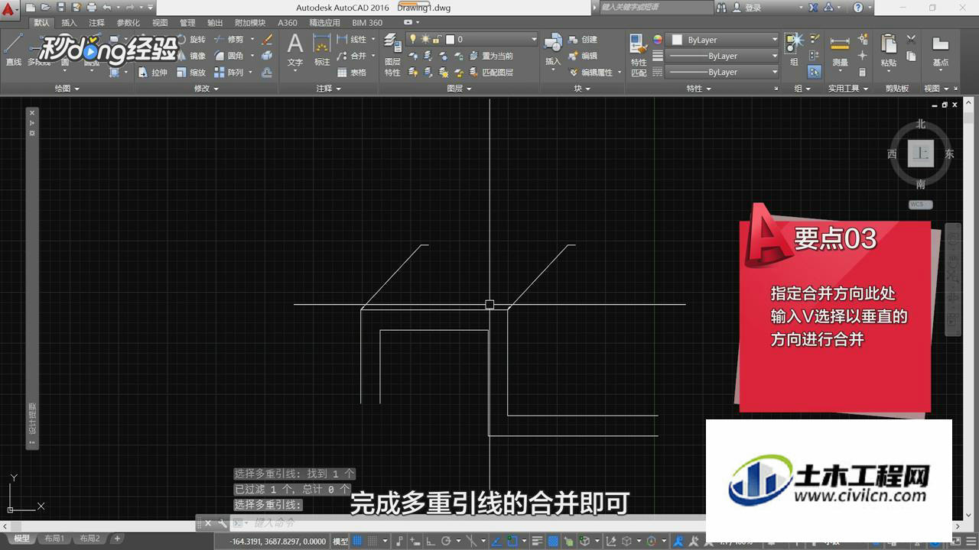Viewport: 979px width, 550px height.
Task: Add a new layout with the plus tab
Action: point(117,539)
